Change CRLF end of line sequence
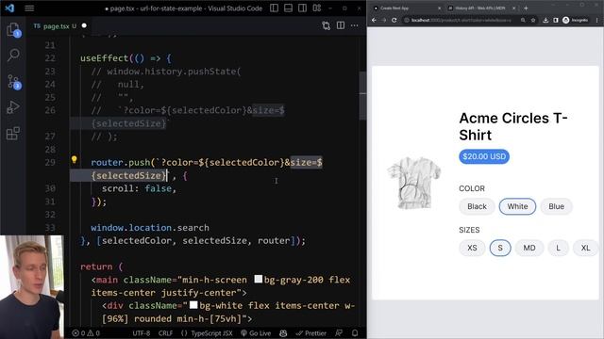 point(165,333)
